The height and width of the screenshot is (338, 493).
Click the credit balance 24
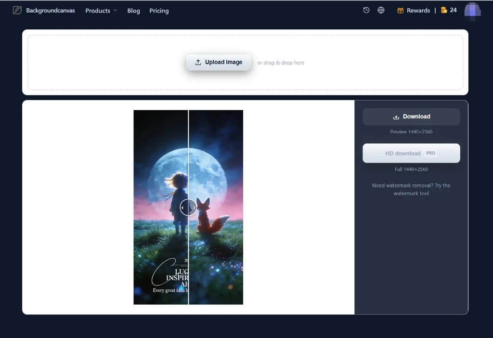coord(453,10)
